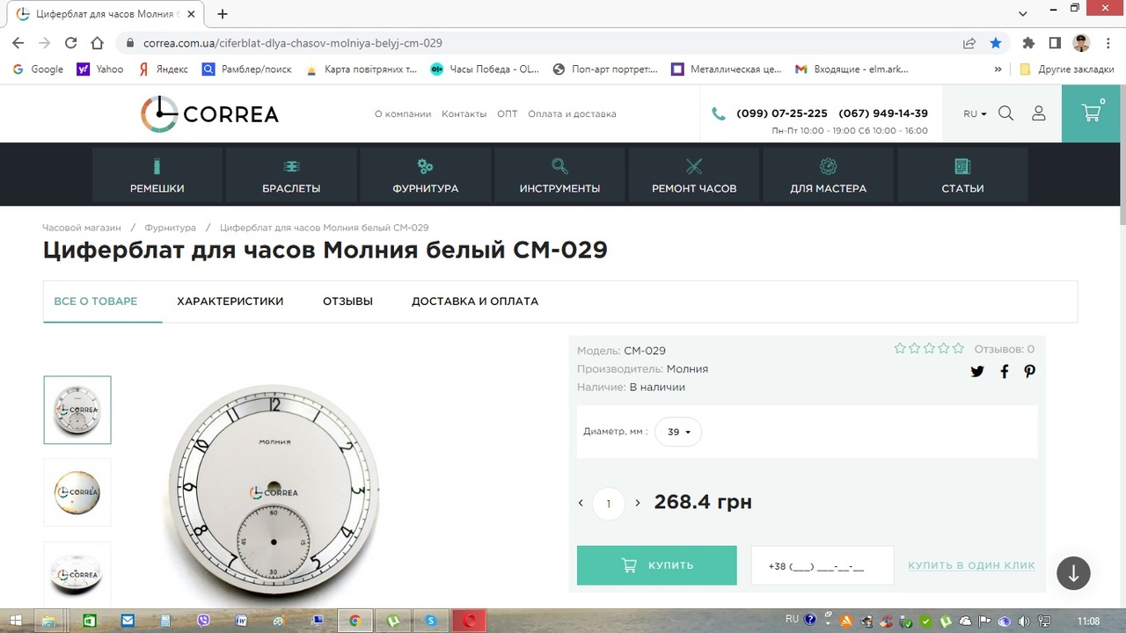Open Chrome extensions puzzle icon
The image size is (1126, 633).
(x=1028, y=42)
